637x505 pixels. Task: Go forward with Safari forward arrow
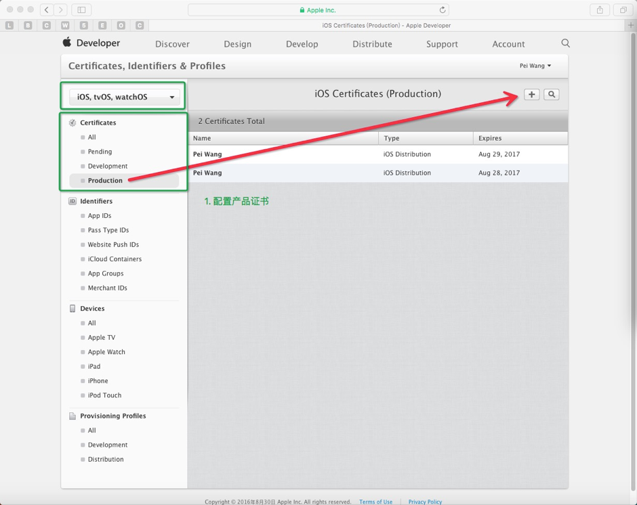point(60,9)
